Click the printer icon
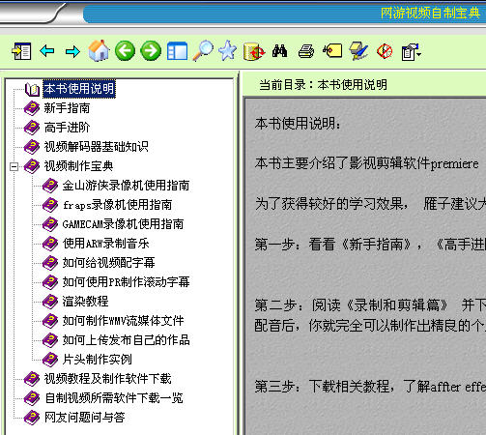The width and height of the screenshot is (486, 435). click(x=306, y=51)
